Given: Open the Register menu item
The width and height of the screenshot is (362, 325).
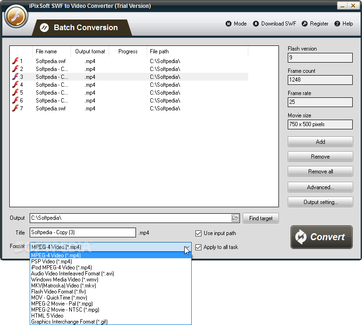Looking at the screenshot, I should 315,24.
